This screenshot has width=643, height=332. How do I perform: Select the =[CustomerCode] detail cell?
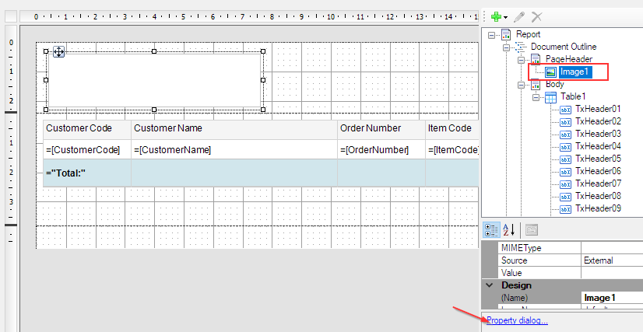point(87,149)
